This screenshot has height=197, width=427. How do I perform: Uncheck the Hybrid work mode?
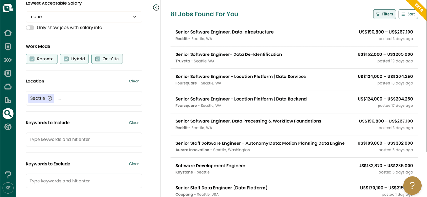74,59
